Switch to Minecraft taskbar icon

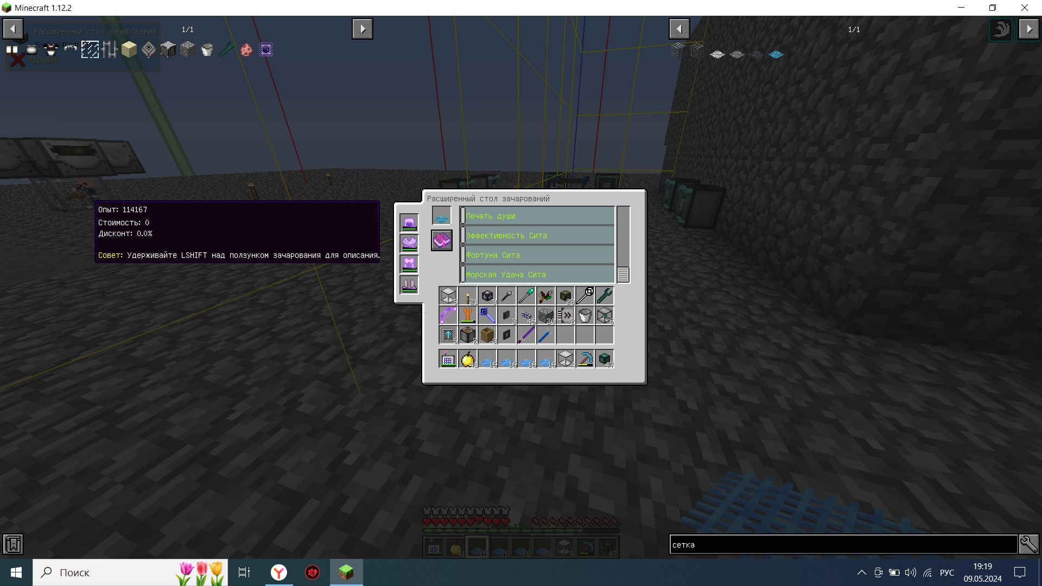pyautogui.click(x=346, y=572)
